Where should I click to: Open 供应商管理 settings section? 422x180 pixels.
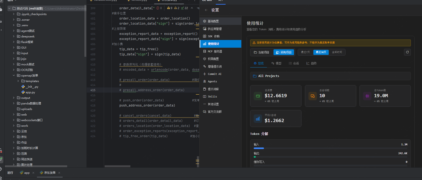coord(220,29)
